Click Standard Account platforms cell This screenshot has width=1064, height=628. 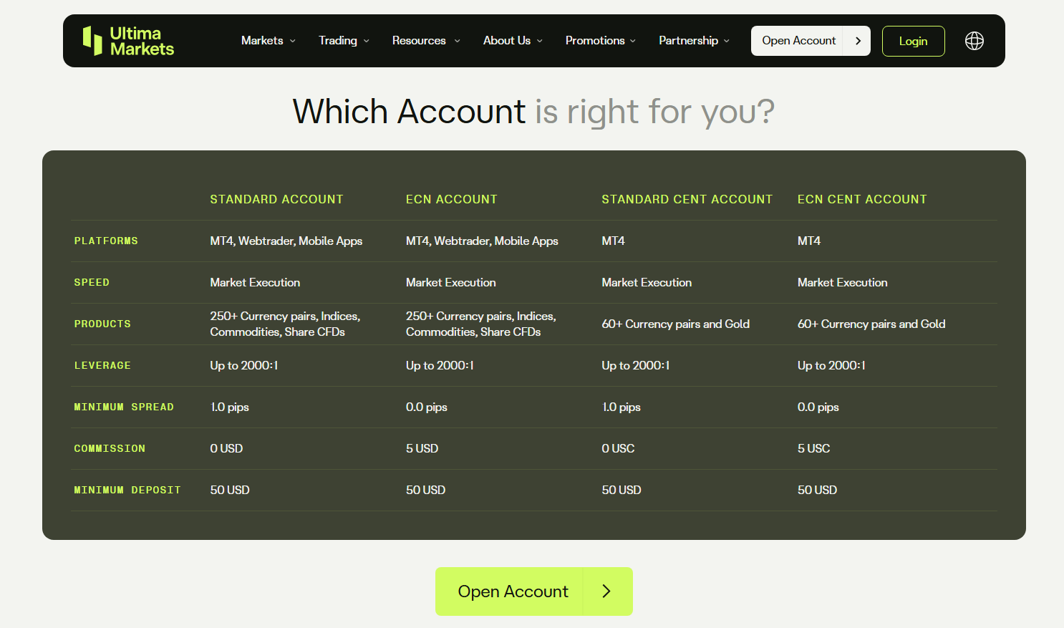tap(286, 241)
